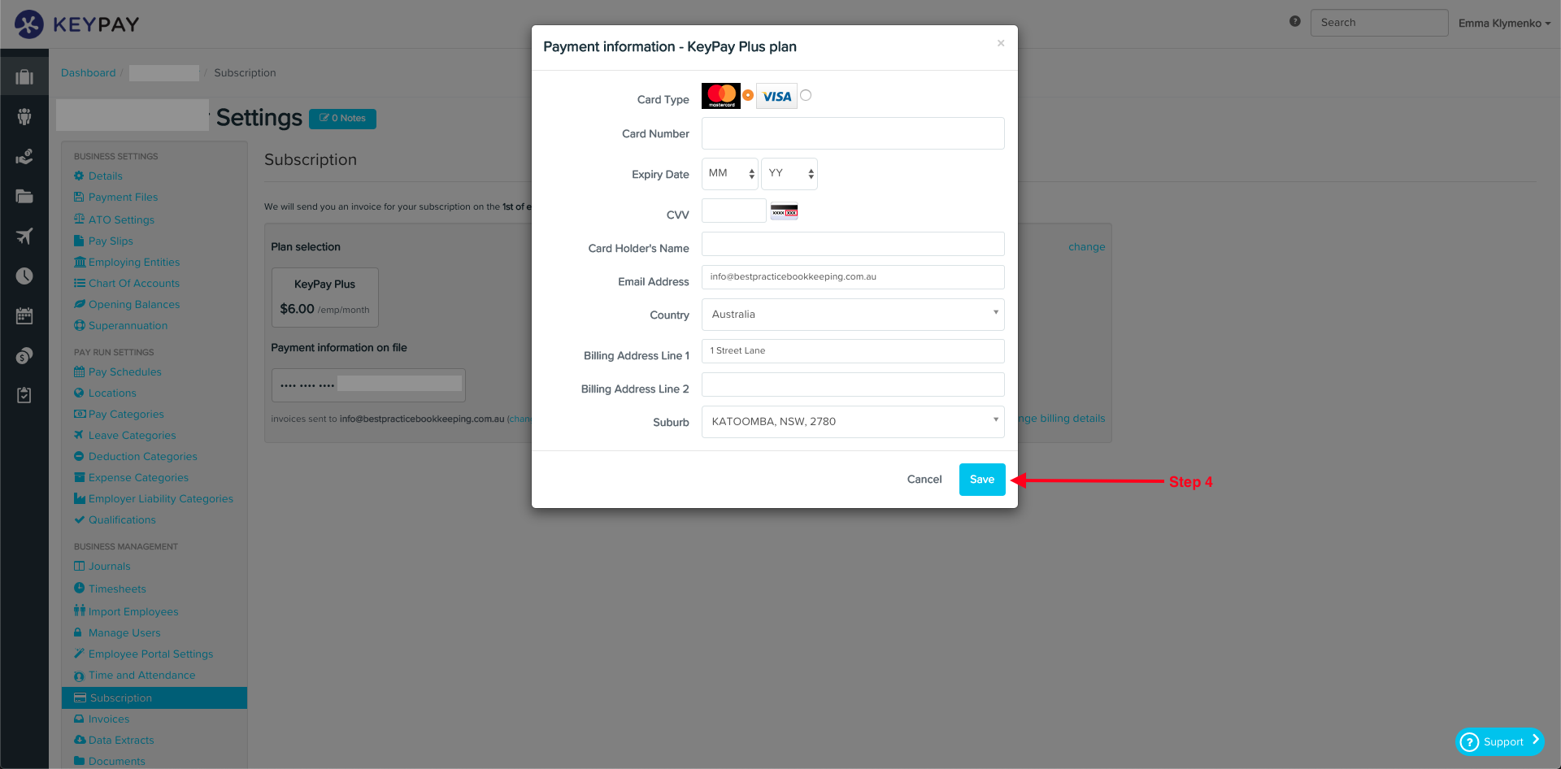Click the KeyPay logo icon
The image size is (1561, 769).
[x=29, y=24]
